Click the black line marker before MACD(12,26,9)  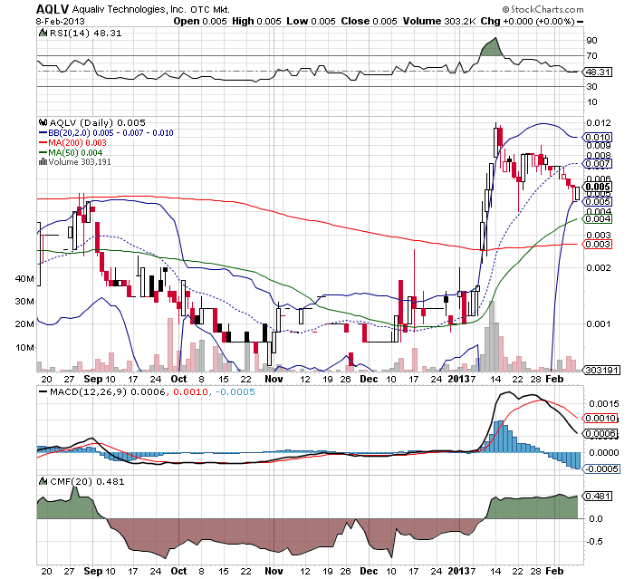43,391
